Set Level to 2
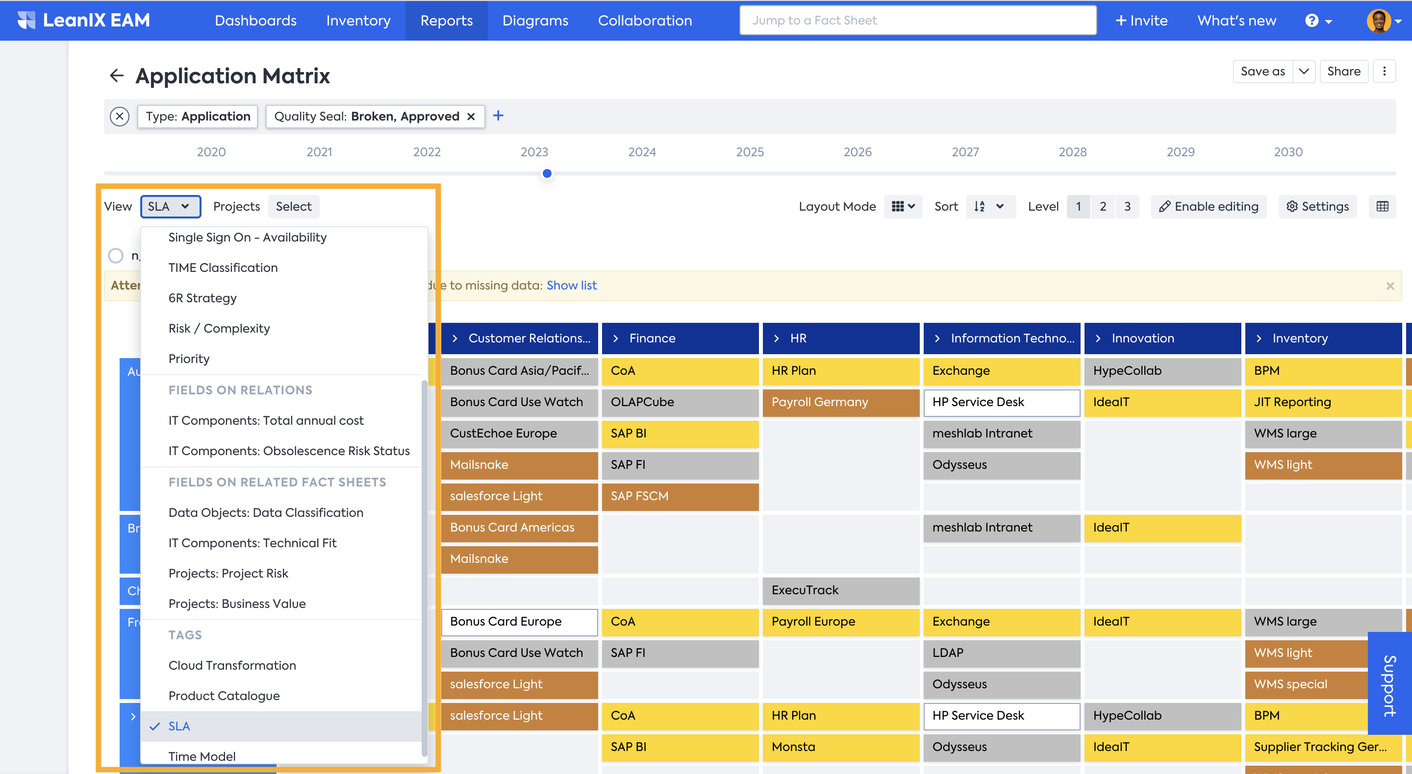 (1102, 206)
